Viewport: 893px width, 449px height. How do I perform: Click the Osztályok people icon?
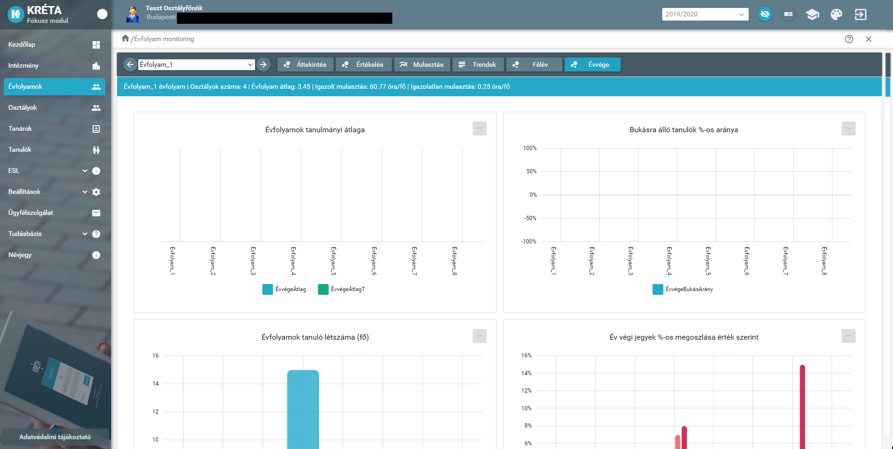tap(96, 108)
